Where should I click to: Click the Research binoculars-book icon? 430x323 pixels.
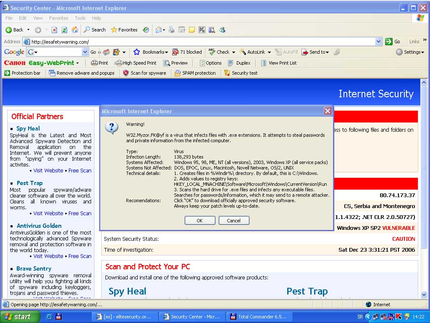(212, 30)
